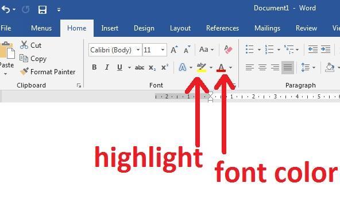Click Increase Indent icon

[326, 50]
